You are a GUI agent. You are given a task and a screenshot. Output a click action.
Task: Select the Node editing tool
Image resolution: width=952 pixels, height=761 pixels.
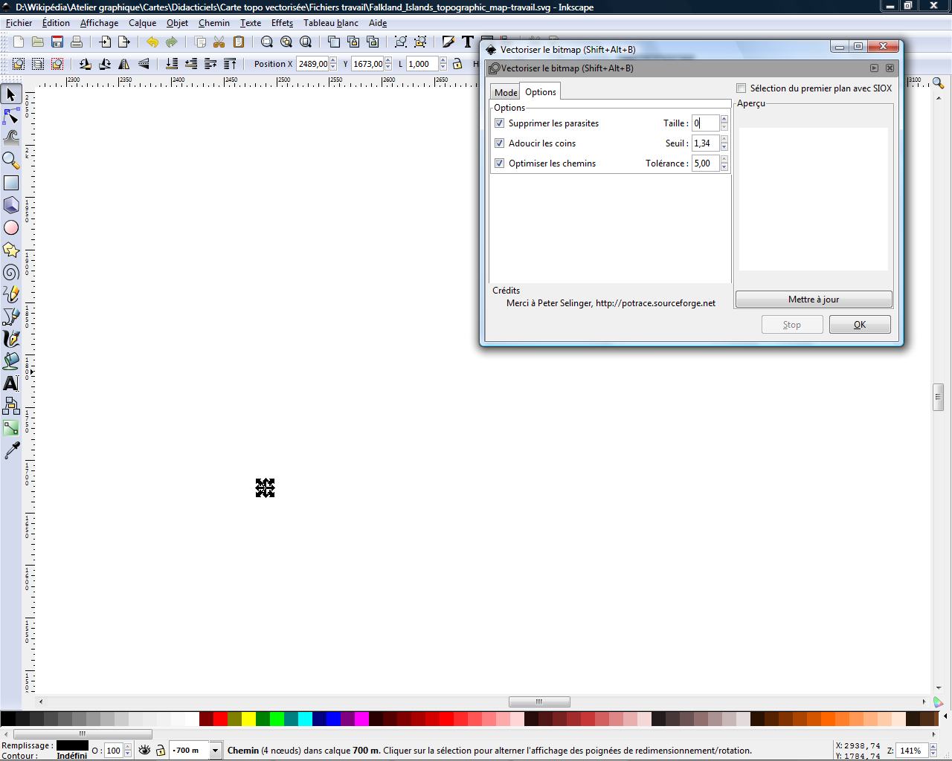11,117
